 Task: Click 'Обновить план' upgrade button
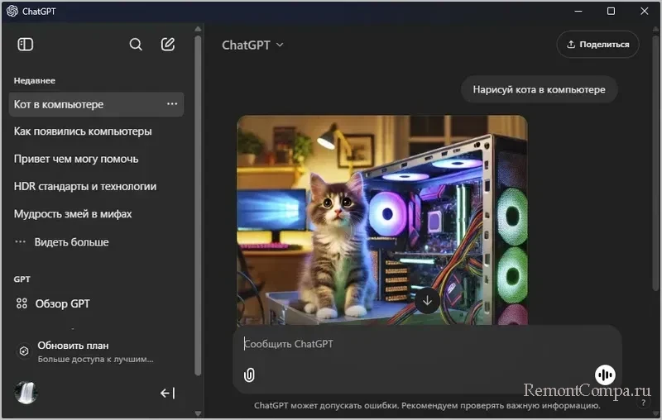(x=73, y=346)
